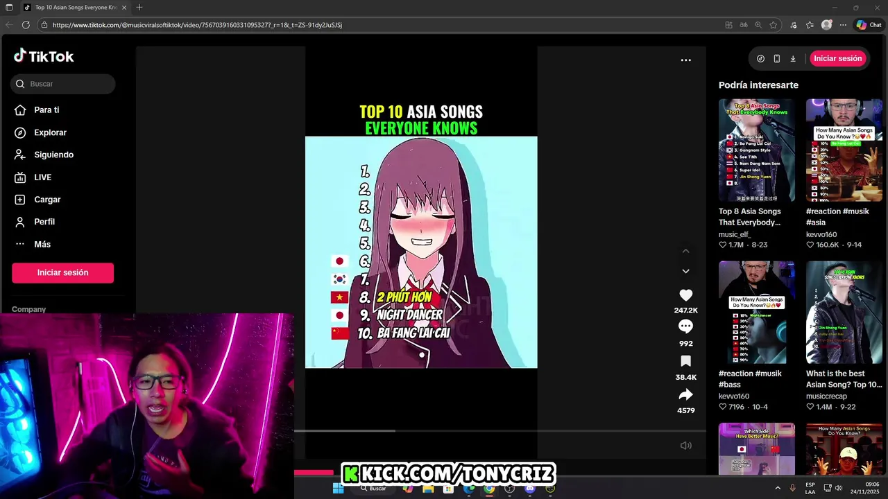Show hidden system tray icons

777,489
